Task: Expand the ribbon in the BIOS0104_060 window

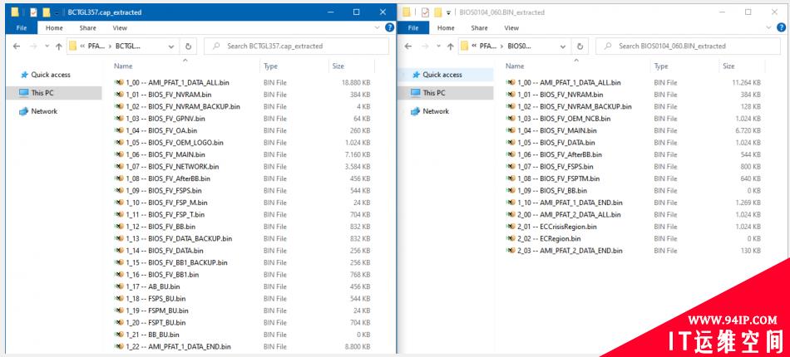Action: coord(768,27)
